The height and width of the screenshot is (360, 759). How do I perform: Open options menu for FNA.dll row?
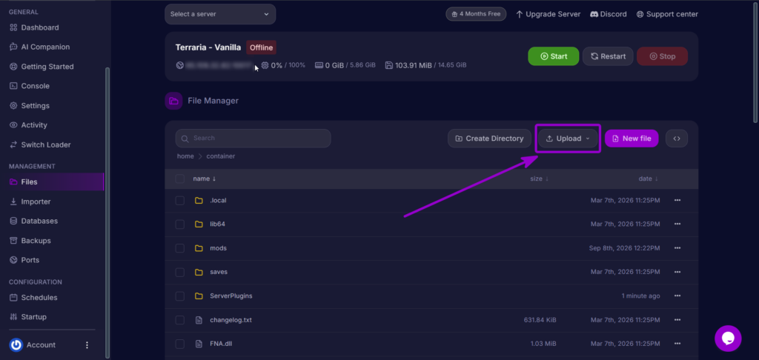tap(677, 344)
